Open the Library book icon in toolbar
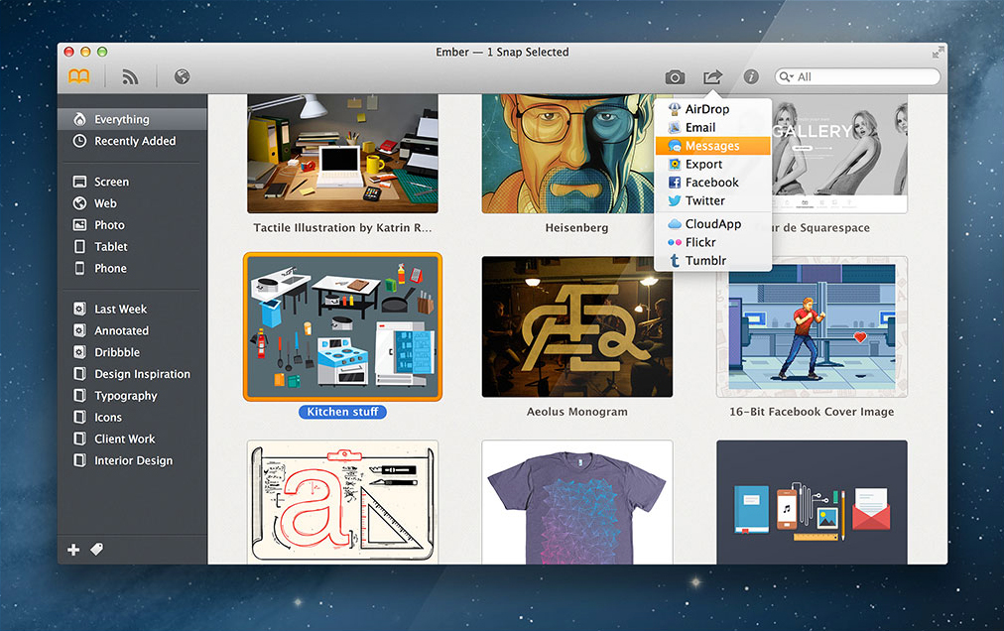This screenshot has width=1004, height=631. (78, 76)
